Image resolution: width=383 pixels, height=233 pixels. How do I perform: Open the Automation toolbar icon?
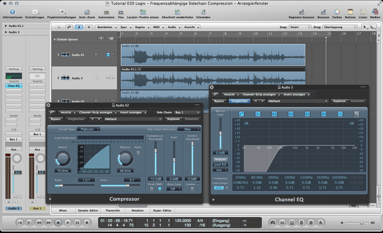(x=106, y=12)
